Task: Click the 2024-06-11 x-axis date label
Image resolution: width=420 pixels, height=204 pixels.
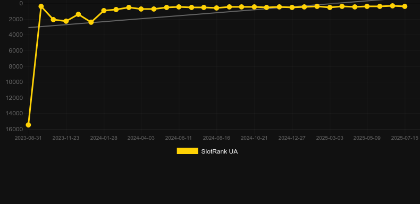Action: click(x=179, y=138)
